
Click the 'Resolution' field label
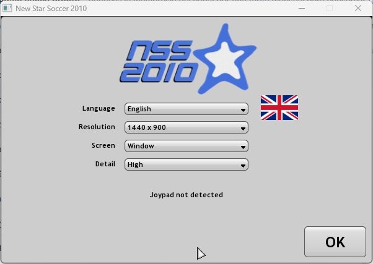point(97,127)
